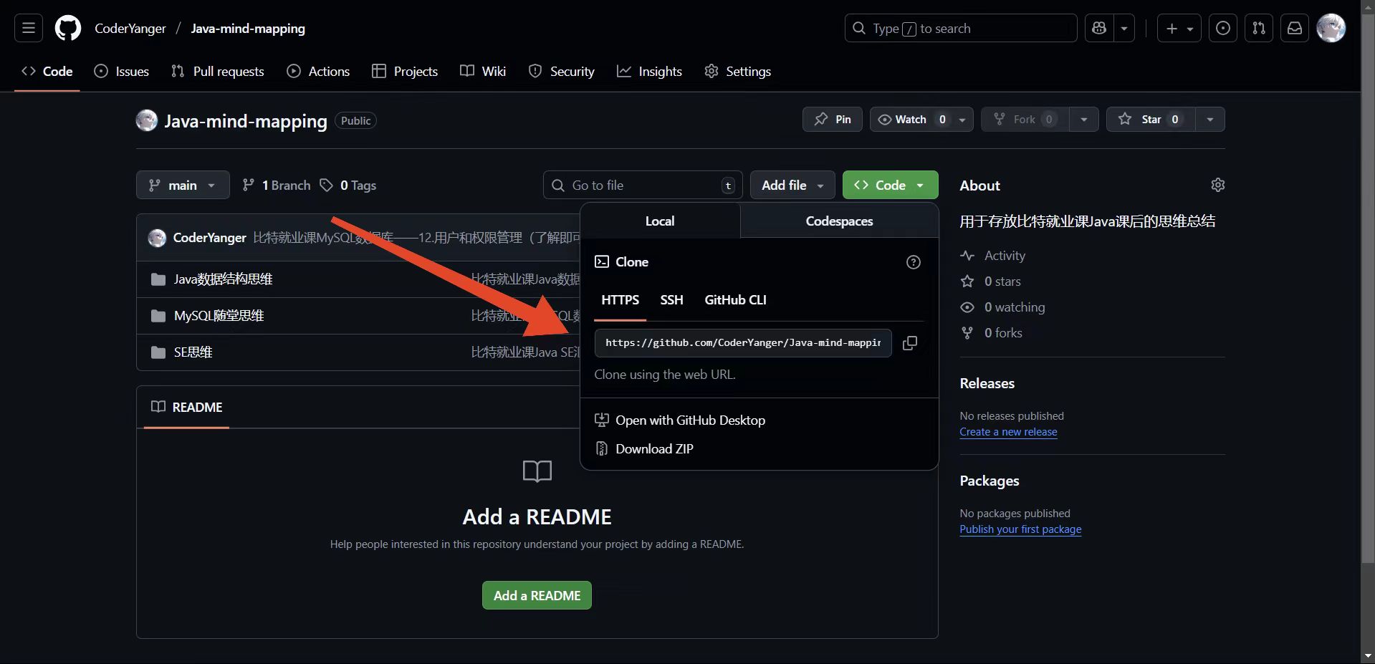
Task: Focus the 'Go to file' search field
Action: tap(643, 185)
